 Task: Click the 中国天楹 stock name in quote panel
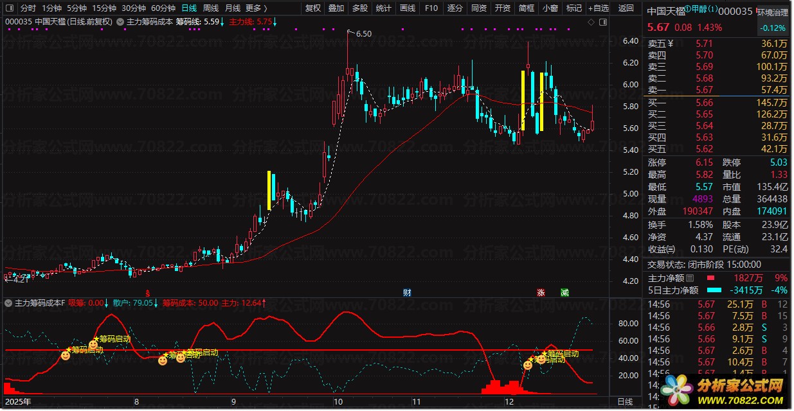(665, 12)
